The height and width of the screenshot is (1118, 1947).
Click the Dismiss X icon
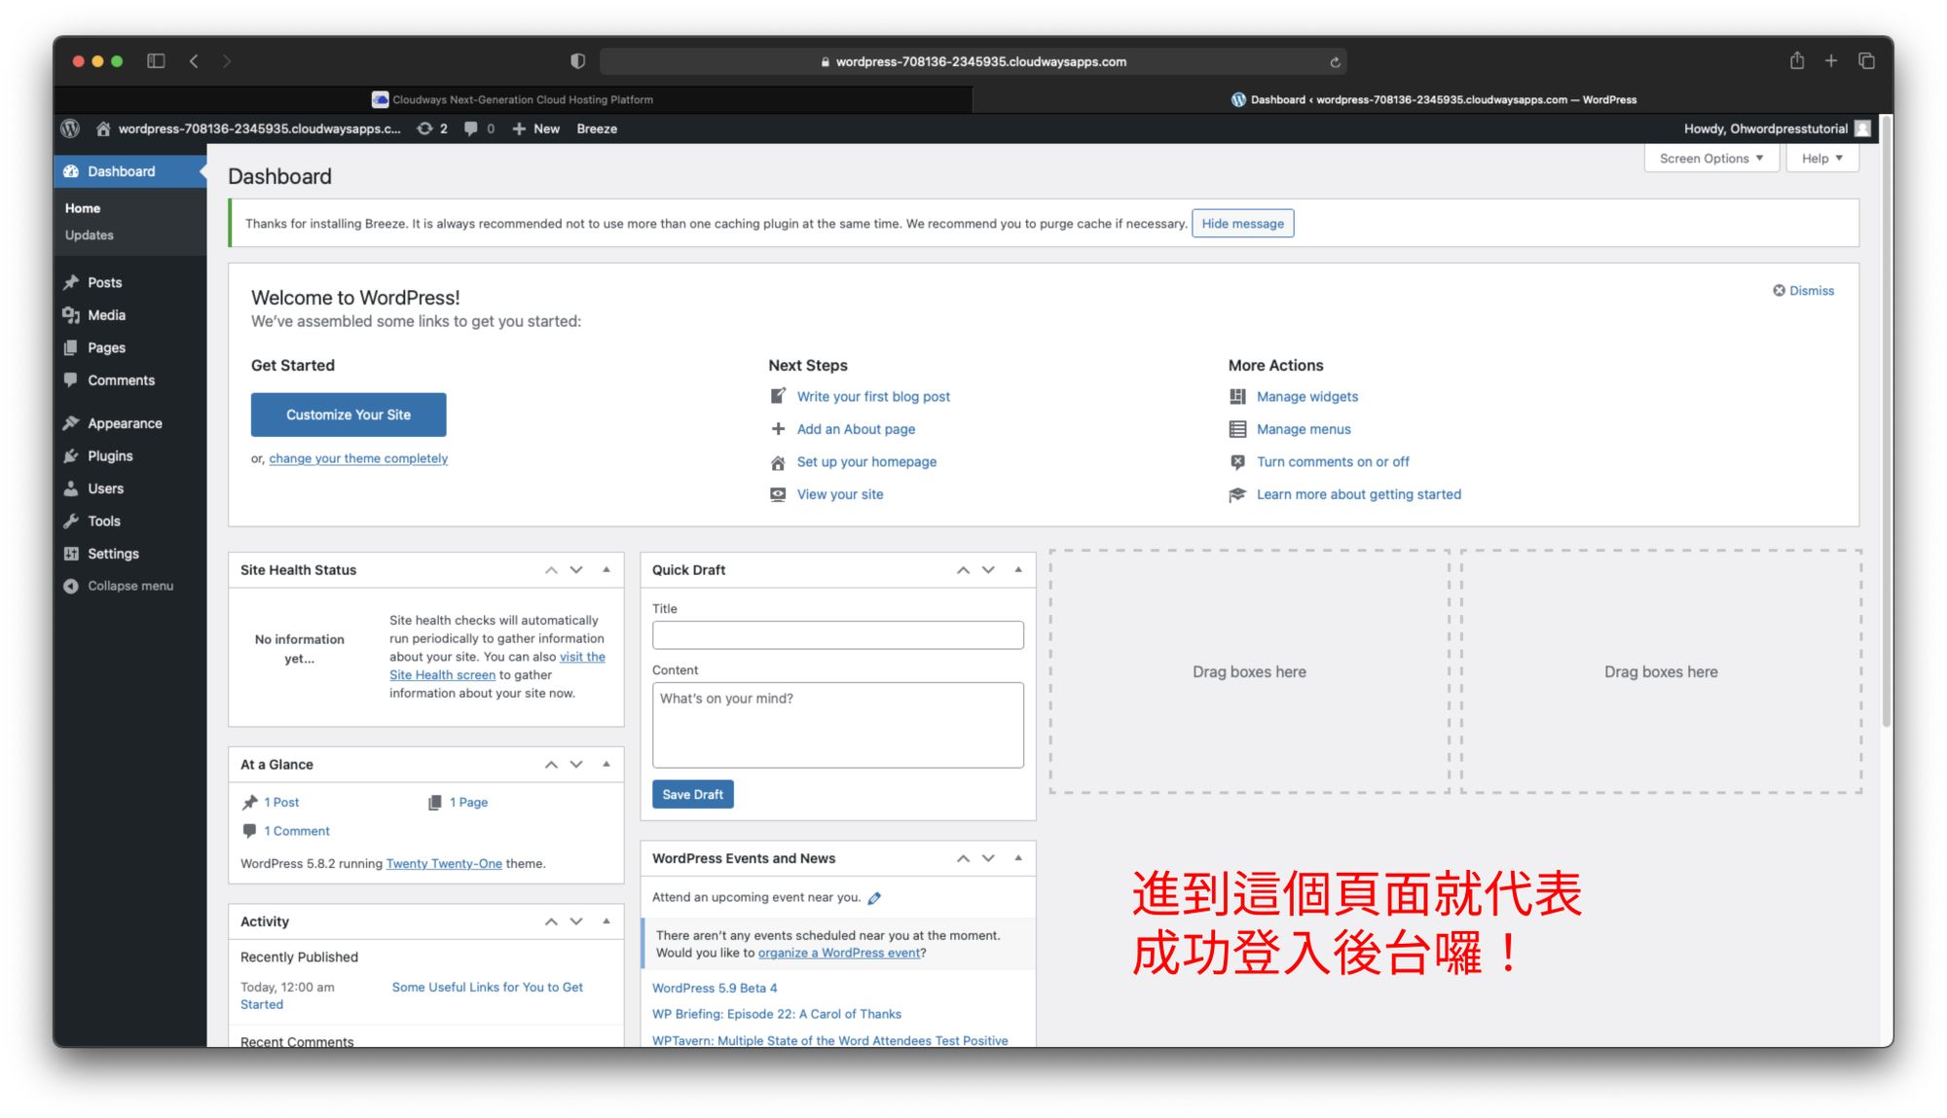point(1779,291)
